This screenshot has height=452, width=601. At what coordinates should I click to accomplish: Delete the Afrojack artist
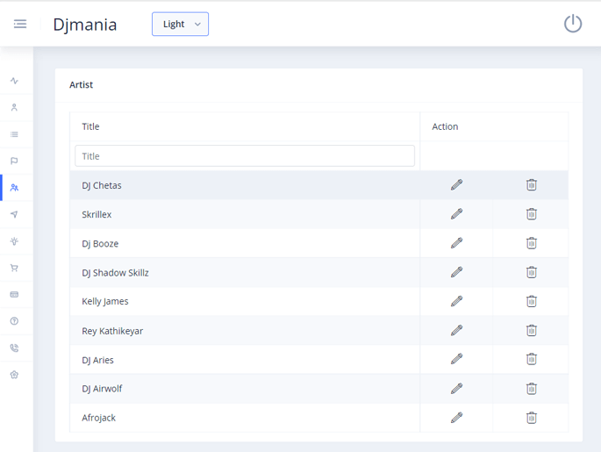(531, 418)
